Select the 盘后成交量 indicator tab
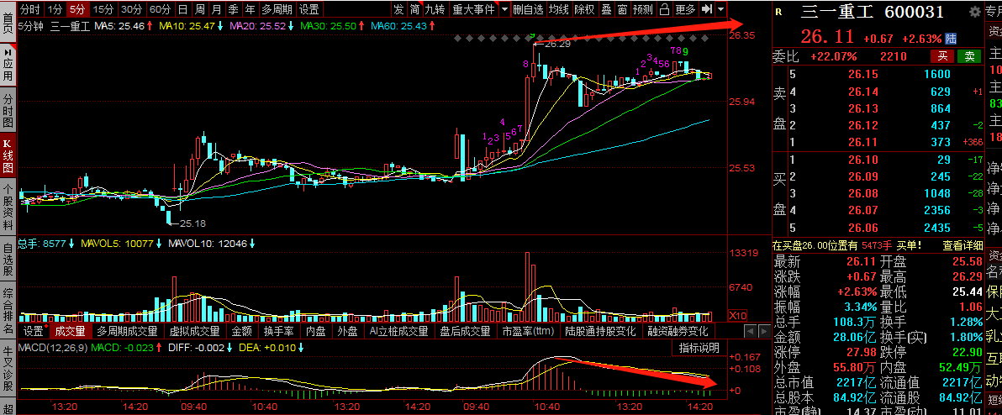This screenshot has width=1002, height=415. click(x=466, y=331)
